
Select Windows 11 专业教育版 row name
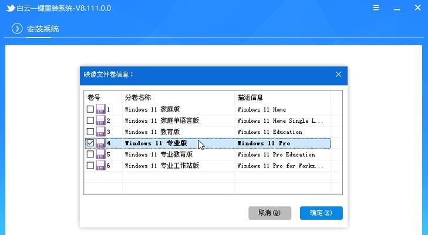[x=159, y=155]
